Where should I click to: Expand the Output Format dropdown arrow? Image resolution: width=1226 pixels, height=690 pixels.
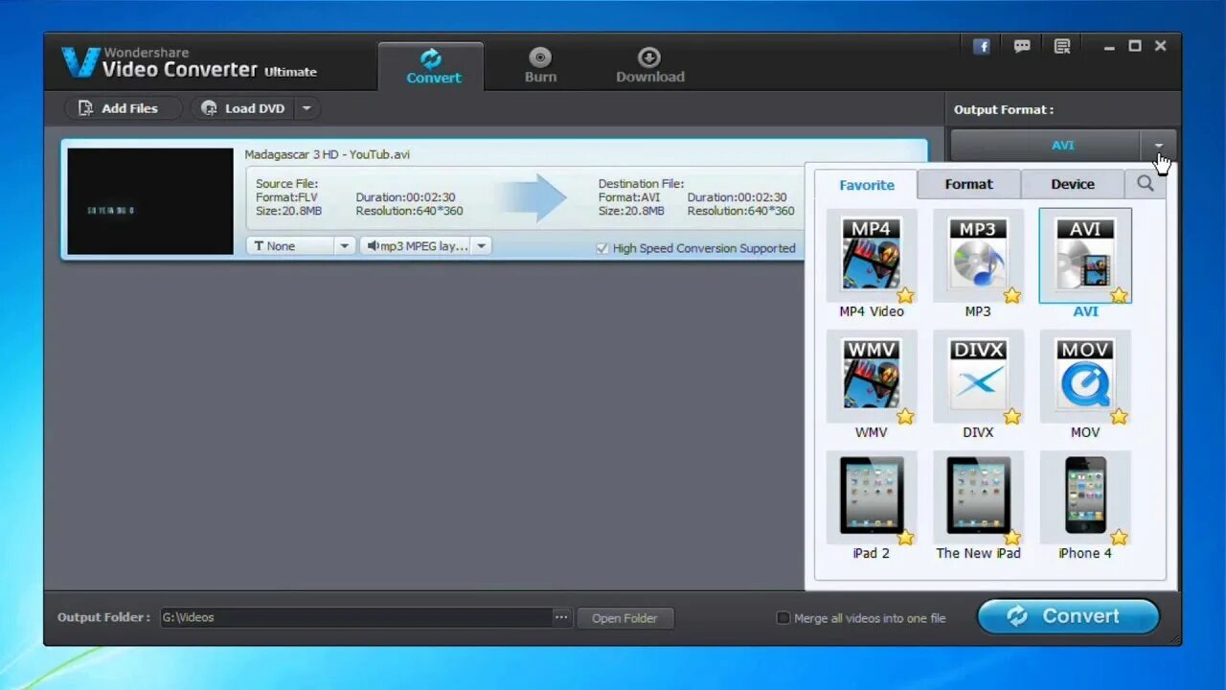(1159, 146)
